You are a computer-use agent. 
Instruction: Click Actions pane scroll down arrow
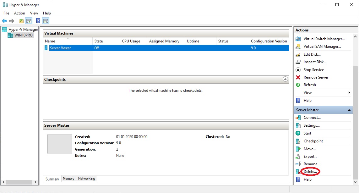(355, 182)
